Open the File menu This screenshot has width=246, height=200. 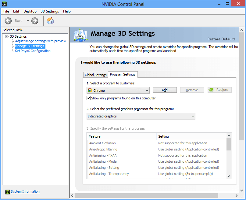click(6, 11)
